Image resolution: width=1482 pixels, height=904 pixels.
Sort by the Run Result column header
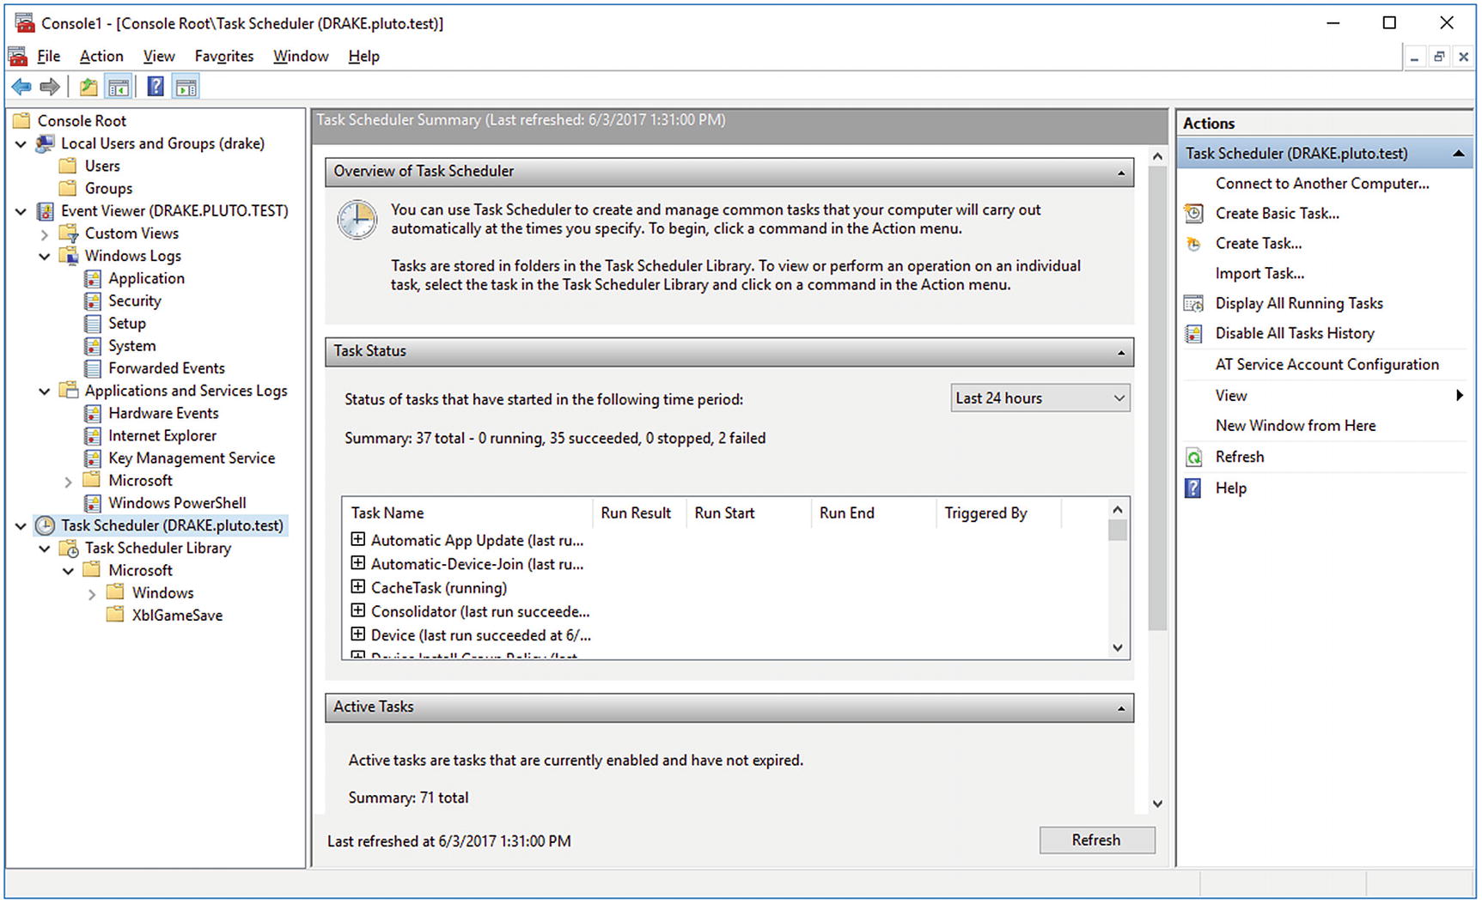tap(636, 513)
